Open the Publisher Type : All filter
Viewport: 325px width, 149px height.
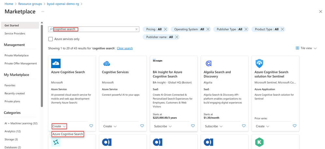(229, 29)
